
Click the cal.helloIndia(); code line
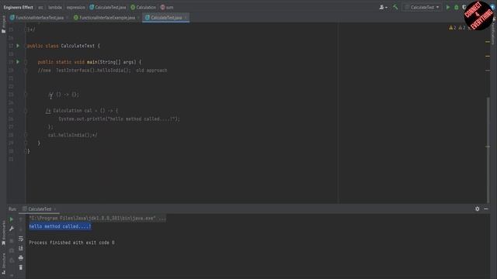click(72, 135)
